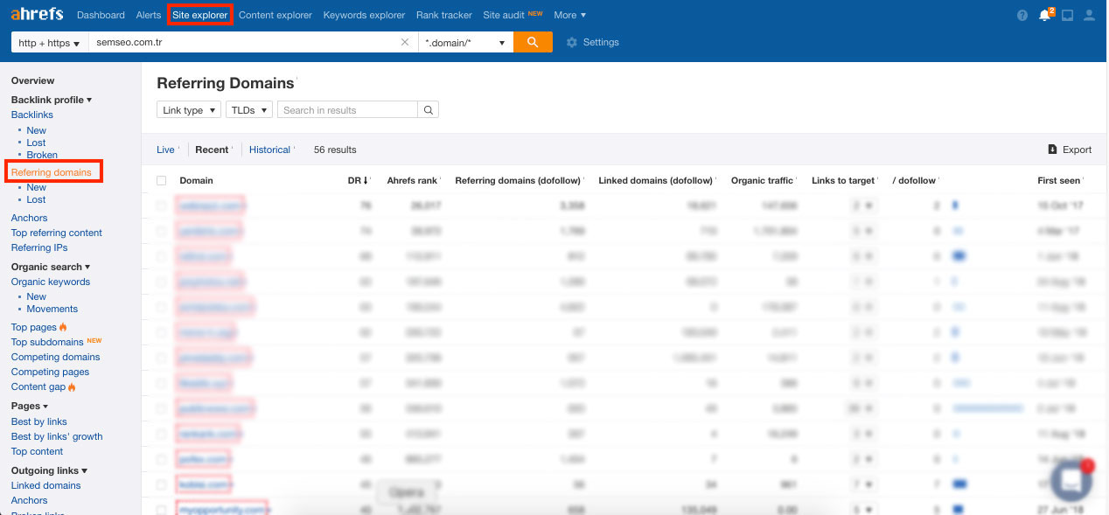The width and height of the screenshot is (1109, 515).
Task: Go to Dashboard in top navigation
Action: (x=101, y=15)
